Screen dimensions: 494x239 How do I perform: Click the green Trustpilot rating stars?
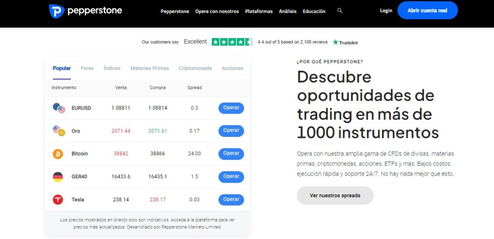point(232,42)
